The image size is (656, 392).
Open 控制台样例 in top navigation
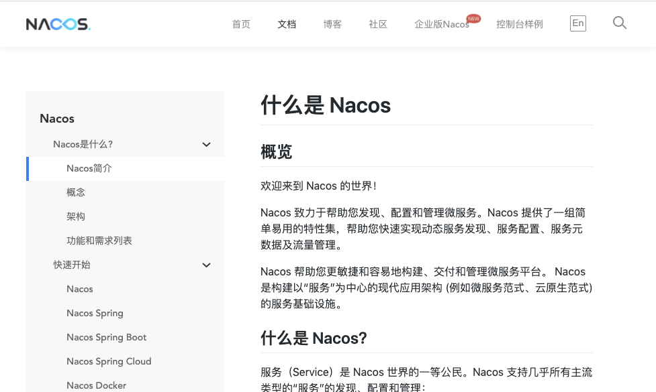point(519,24)
